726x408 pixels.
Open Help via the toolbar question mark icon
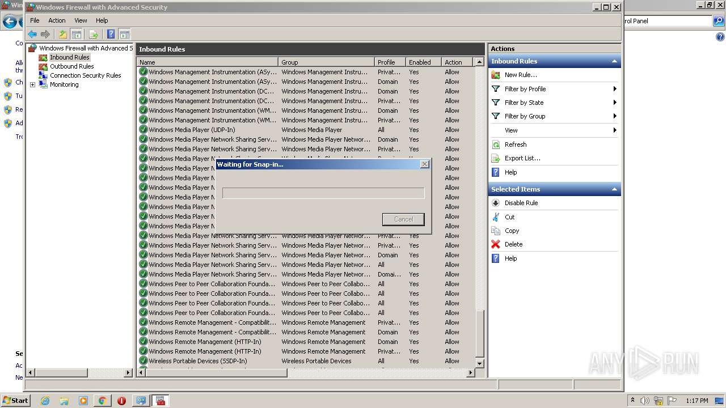tap(111, 35)
